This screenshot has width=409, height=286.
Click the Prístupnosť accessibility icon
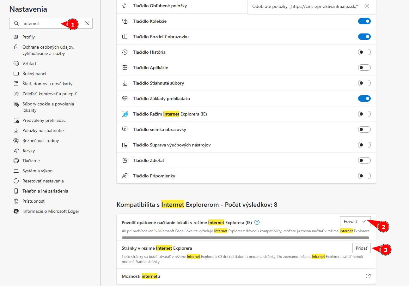16,201
